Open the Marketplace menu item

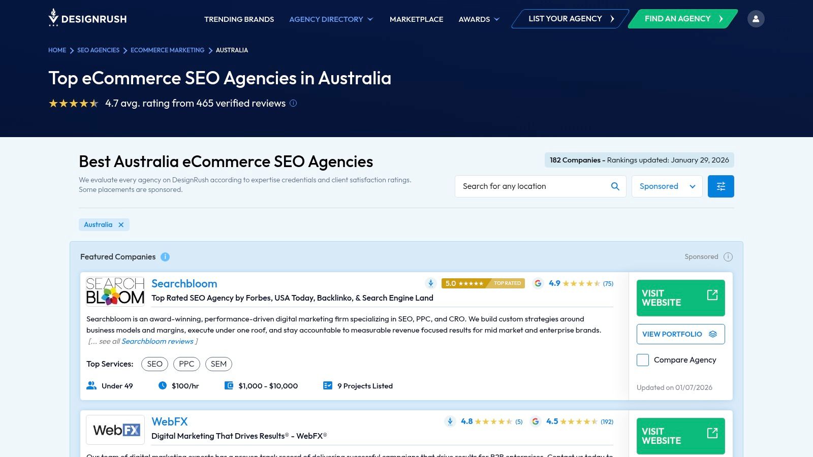416,19
